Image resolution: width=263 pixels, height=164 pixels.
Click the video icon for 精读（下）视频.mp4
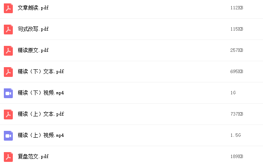click(9, 93)
